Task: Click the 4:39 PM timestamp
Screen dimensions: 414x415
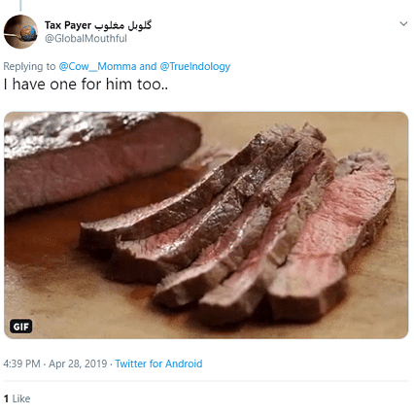Action: (21, 363)
